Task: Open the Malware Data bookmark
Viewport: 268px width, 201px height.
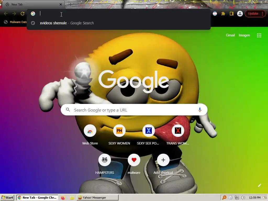Action: coord(15,22)
